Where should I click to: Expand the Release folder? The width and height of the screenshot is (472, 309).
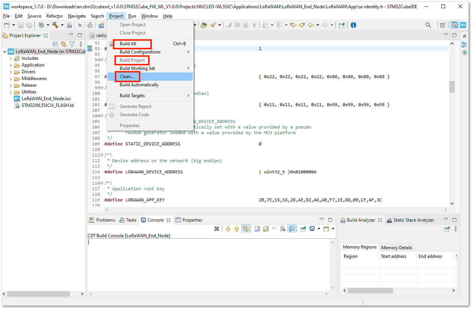(10, 85)
